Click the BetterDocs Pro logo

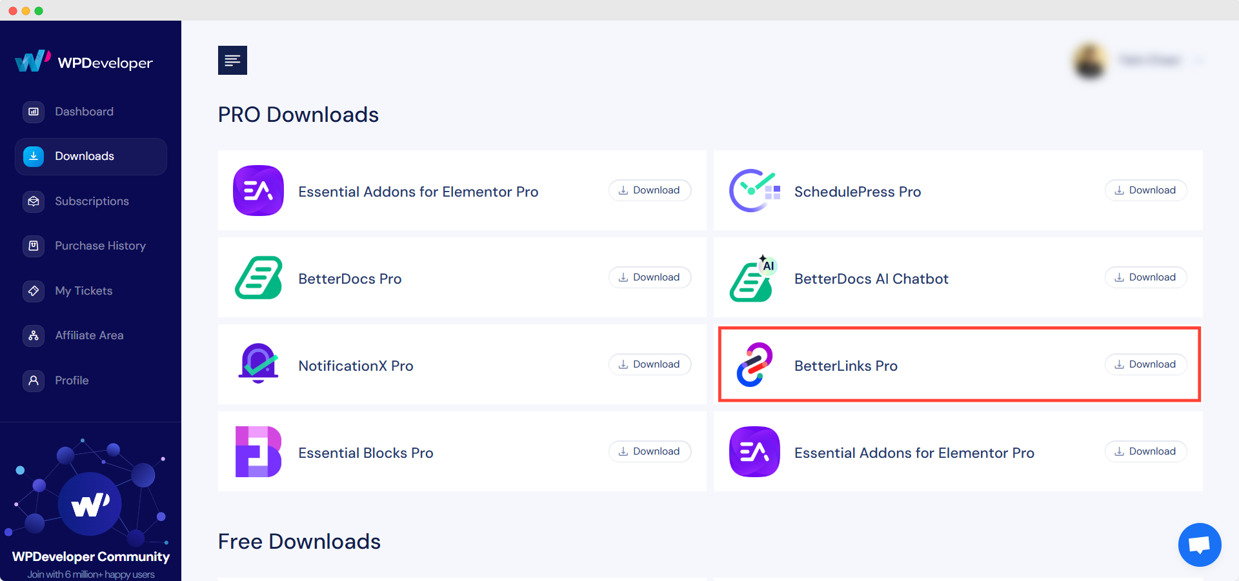257,277
